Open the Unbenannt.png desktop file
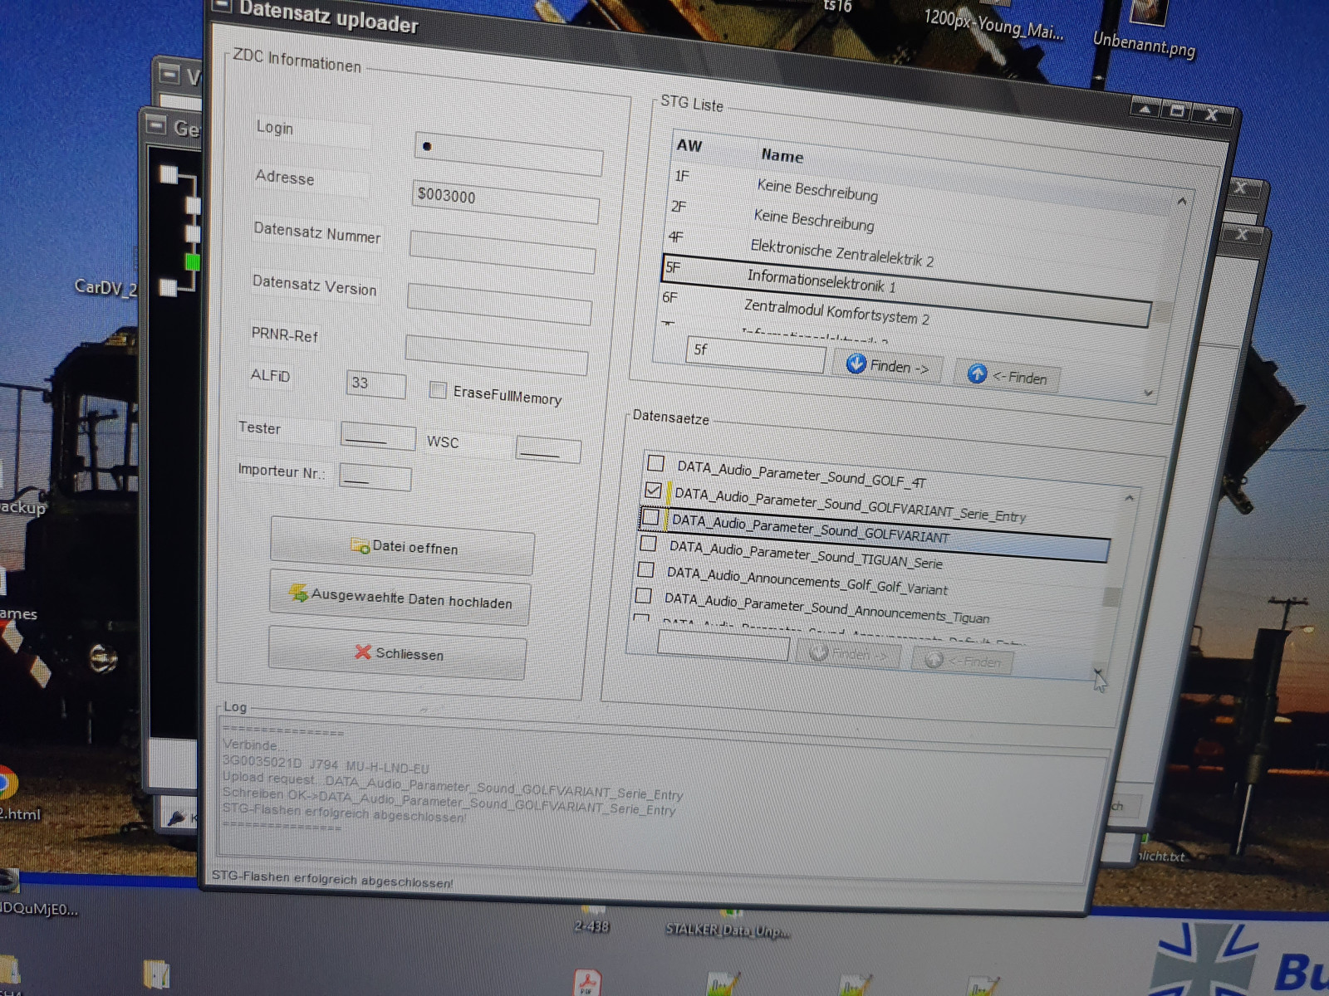Viewport: 1329px width, 996px height. [x=1147, y=27]
